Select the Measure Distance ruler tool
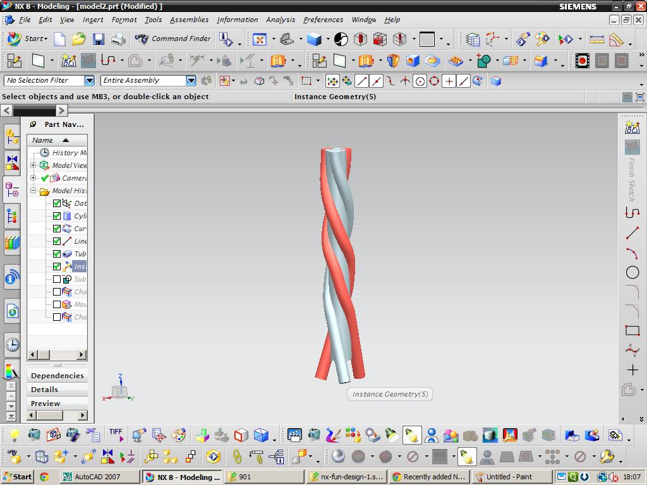 point(596,39)
